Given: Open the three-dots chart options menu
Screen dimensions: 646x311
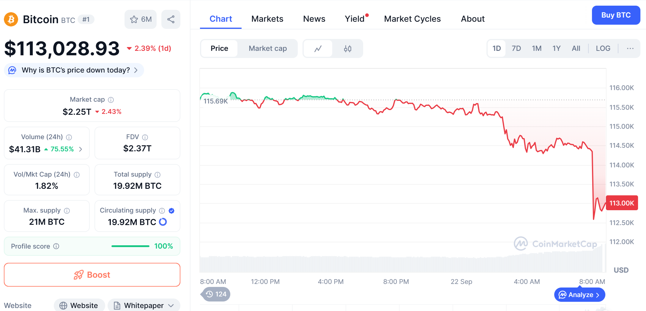Looking at the screenshot, I should tap(630, 48).
